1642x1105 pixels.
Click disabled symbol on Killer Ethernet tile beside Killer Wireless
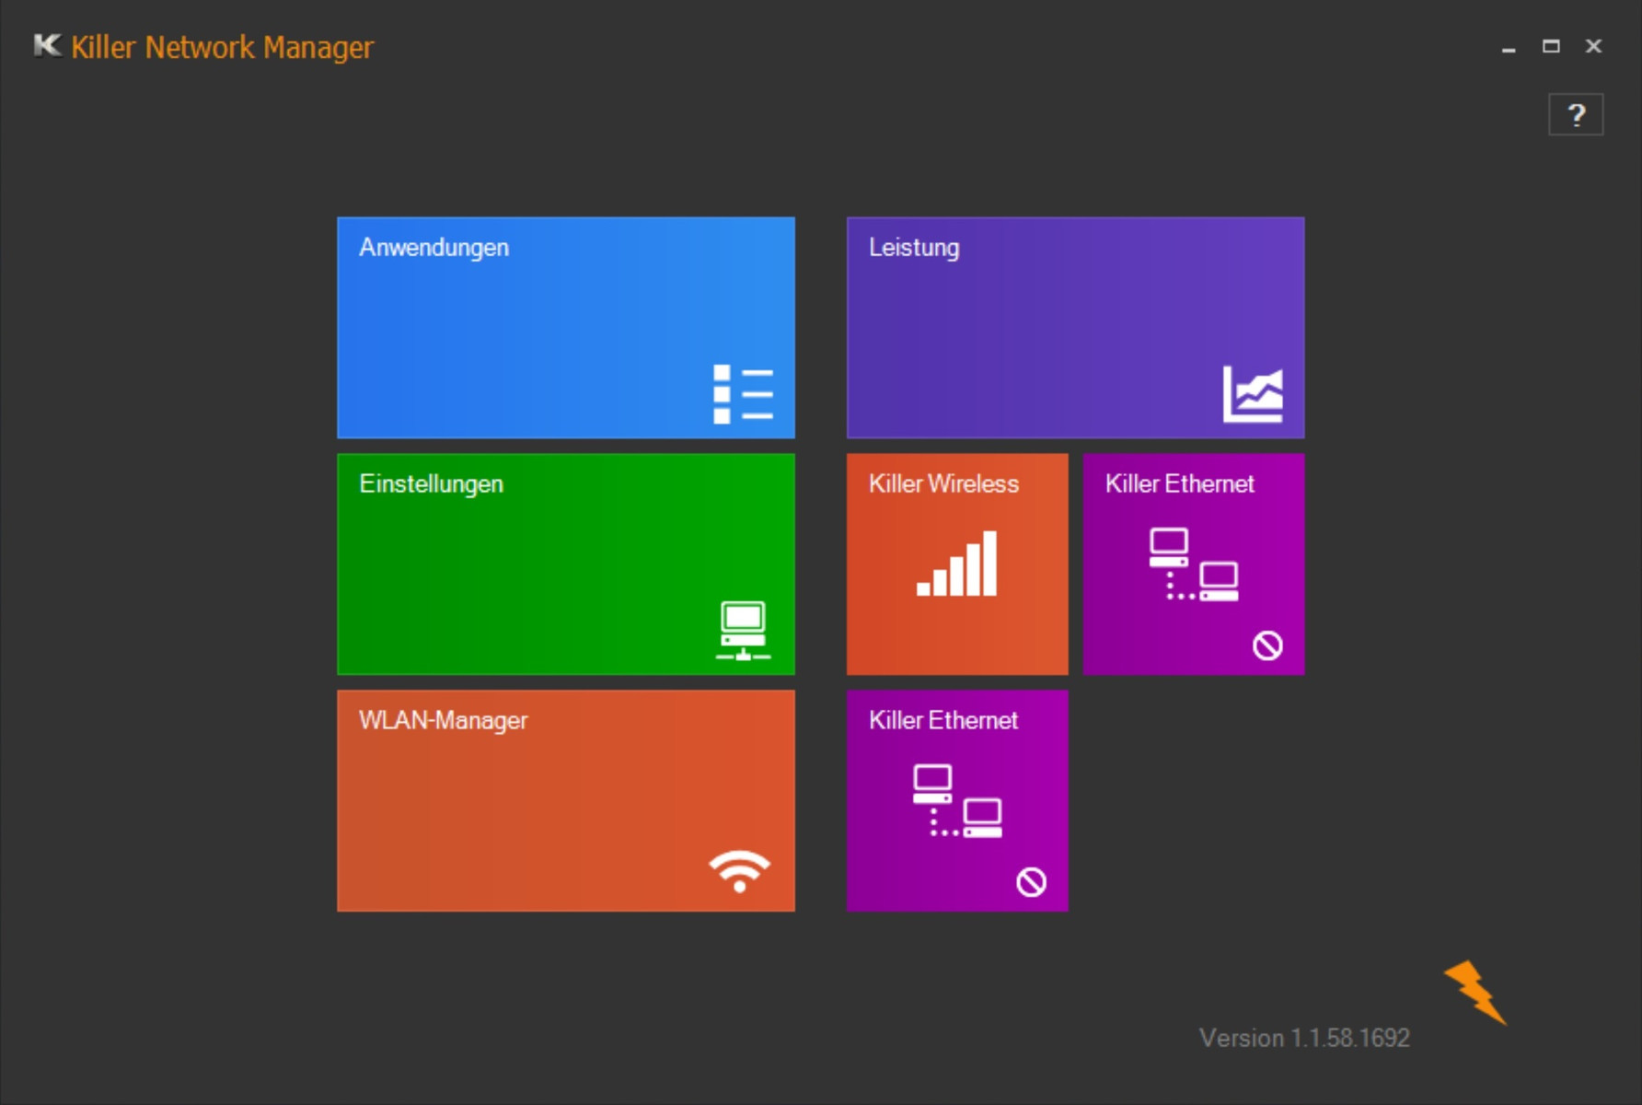(1267, 646)
